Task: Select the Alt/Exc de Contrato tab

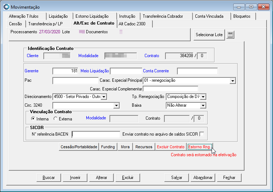Action: (x=94, y=23)
